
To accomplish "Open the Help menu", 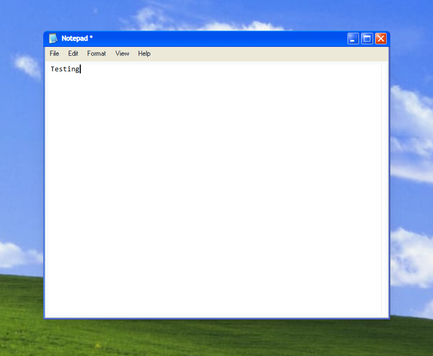I will click(144, 53).
